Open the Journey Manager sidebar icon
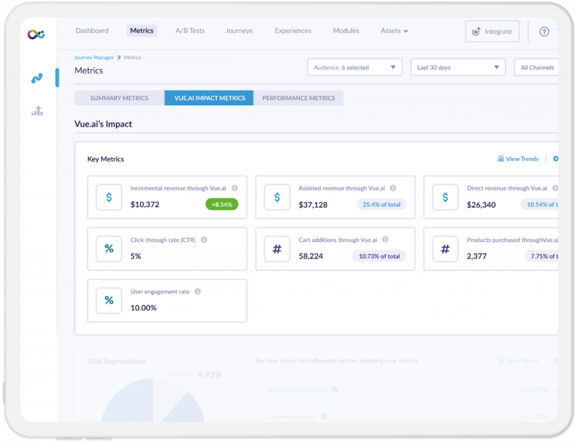 [37, 78]
